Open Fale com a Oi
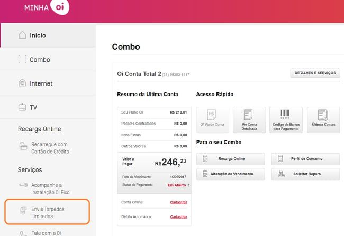 [x=46, y=233]
